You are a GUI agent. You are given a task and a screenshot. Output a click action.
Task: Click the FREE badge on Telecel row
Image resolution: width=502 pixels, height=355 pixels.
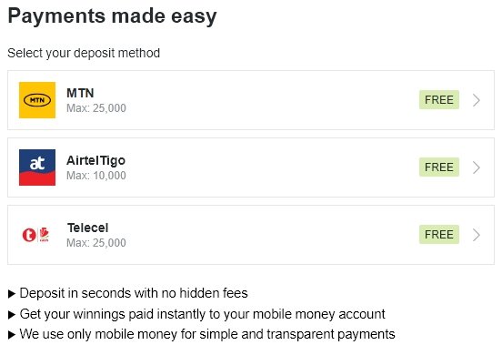pos(439,235)
